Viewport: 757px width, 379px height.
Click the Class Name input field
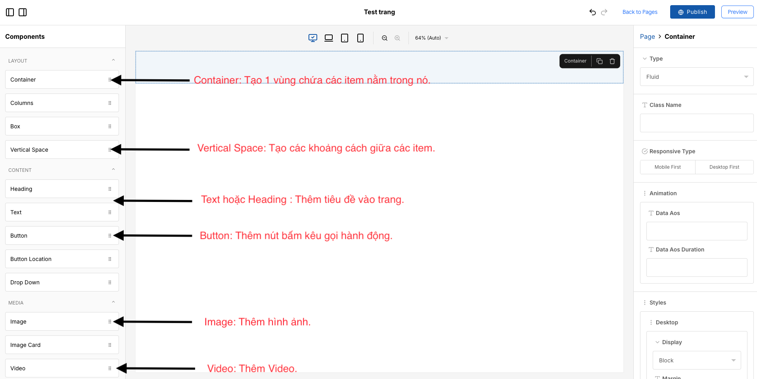tap(697, 123)
